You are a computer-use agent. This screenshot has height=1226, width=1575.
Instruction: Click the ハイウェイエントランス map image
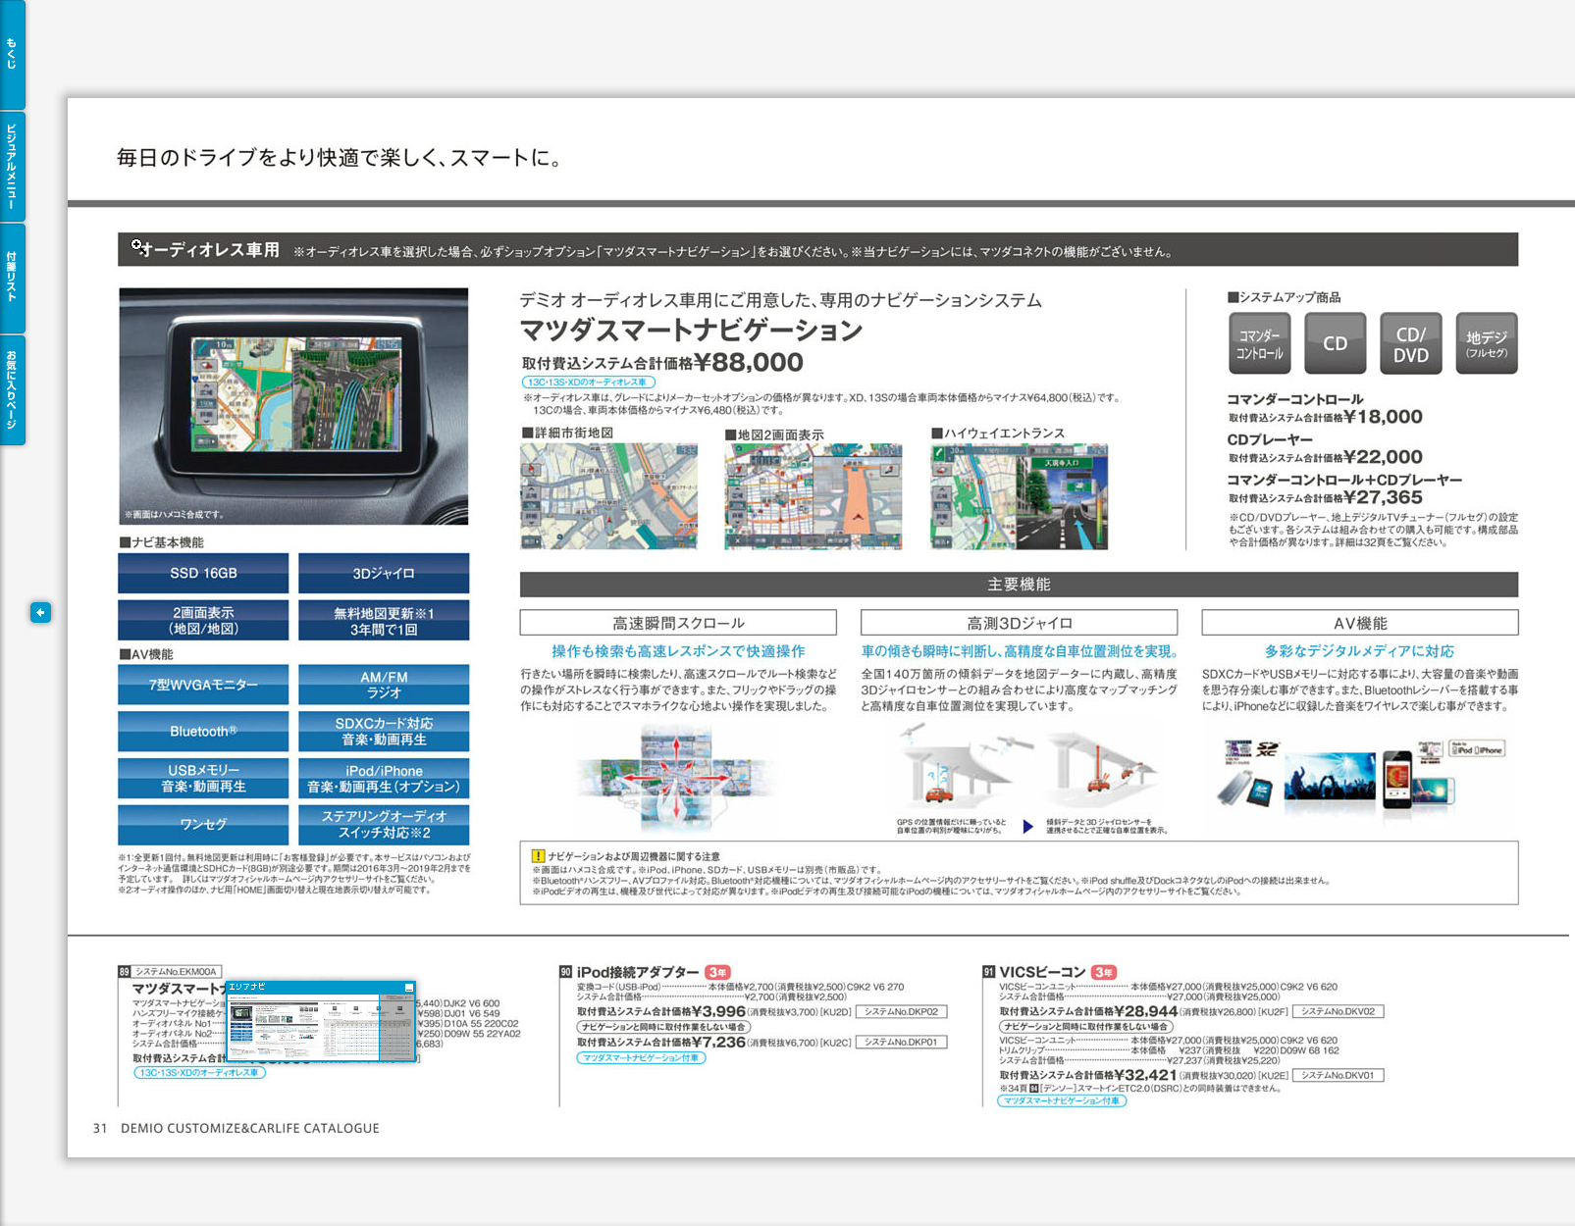(1020, 495)
